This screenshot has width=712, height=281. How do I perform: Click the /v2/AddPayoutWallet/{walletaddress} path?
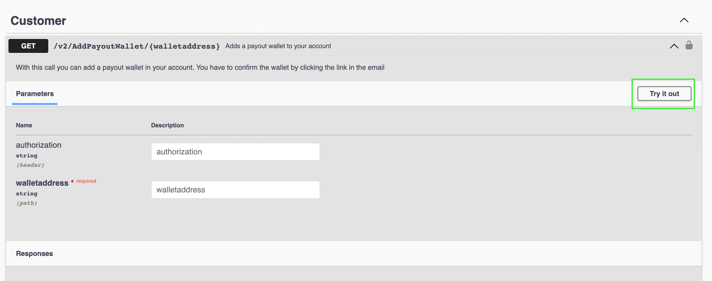(137, 46)
